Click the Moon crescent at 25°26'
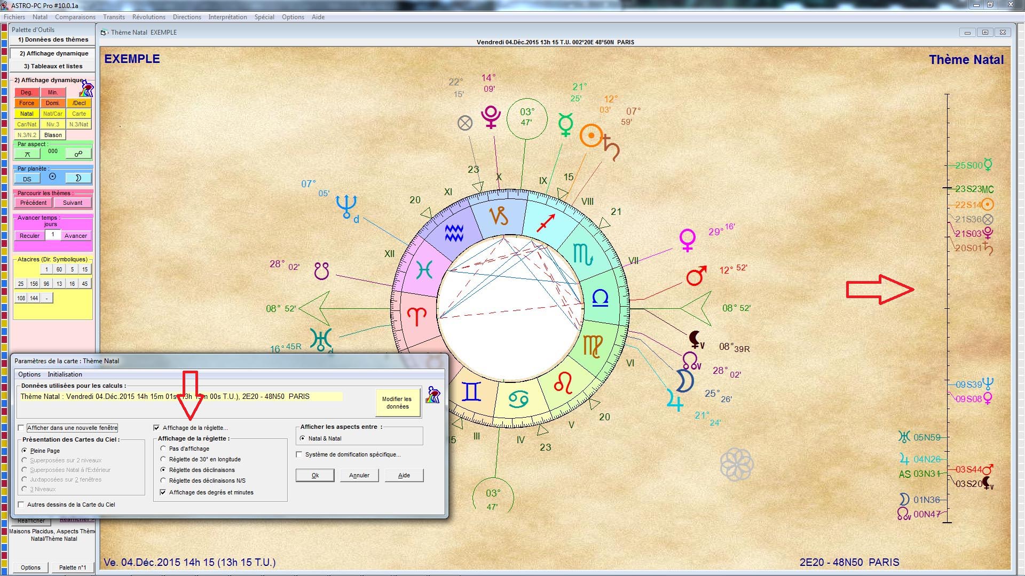The width and height of the screenshot is (1025, 576). pos(684,381)
